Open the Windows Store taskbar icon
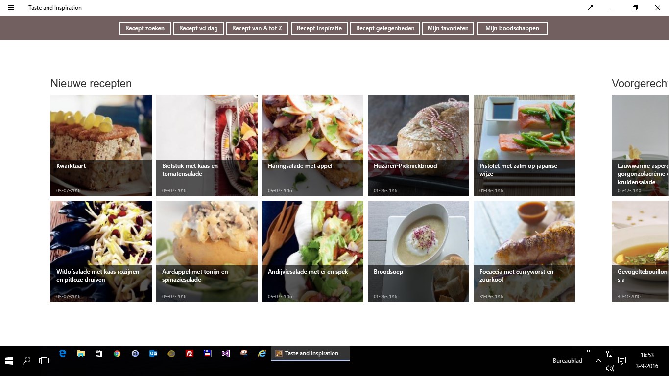This screenshot has height=376, width=669. pyautogui.click(x=99, y=353)
